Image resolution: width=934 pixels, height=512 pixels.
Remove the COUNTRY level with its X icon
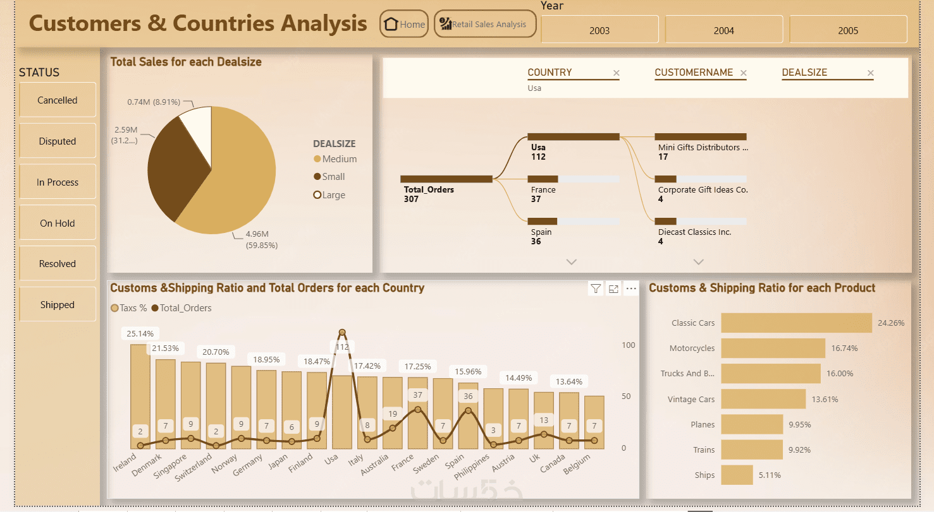pyautogui.click(x=616, y=74)
